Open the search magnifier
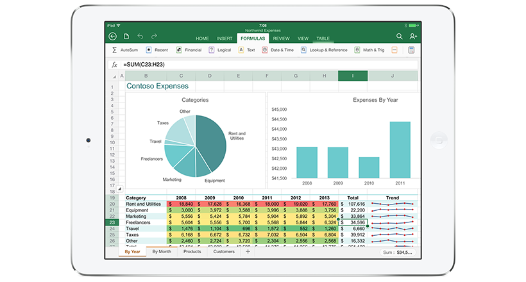 (x=400, y=37)
